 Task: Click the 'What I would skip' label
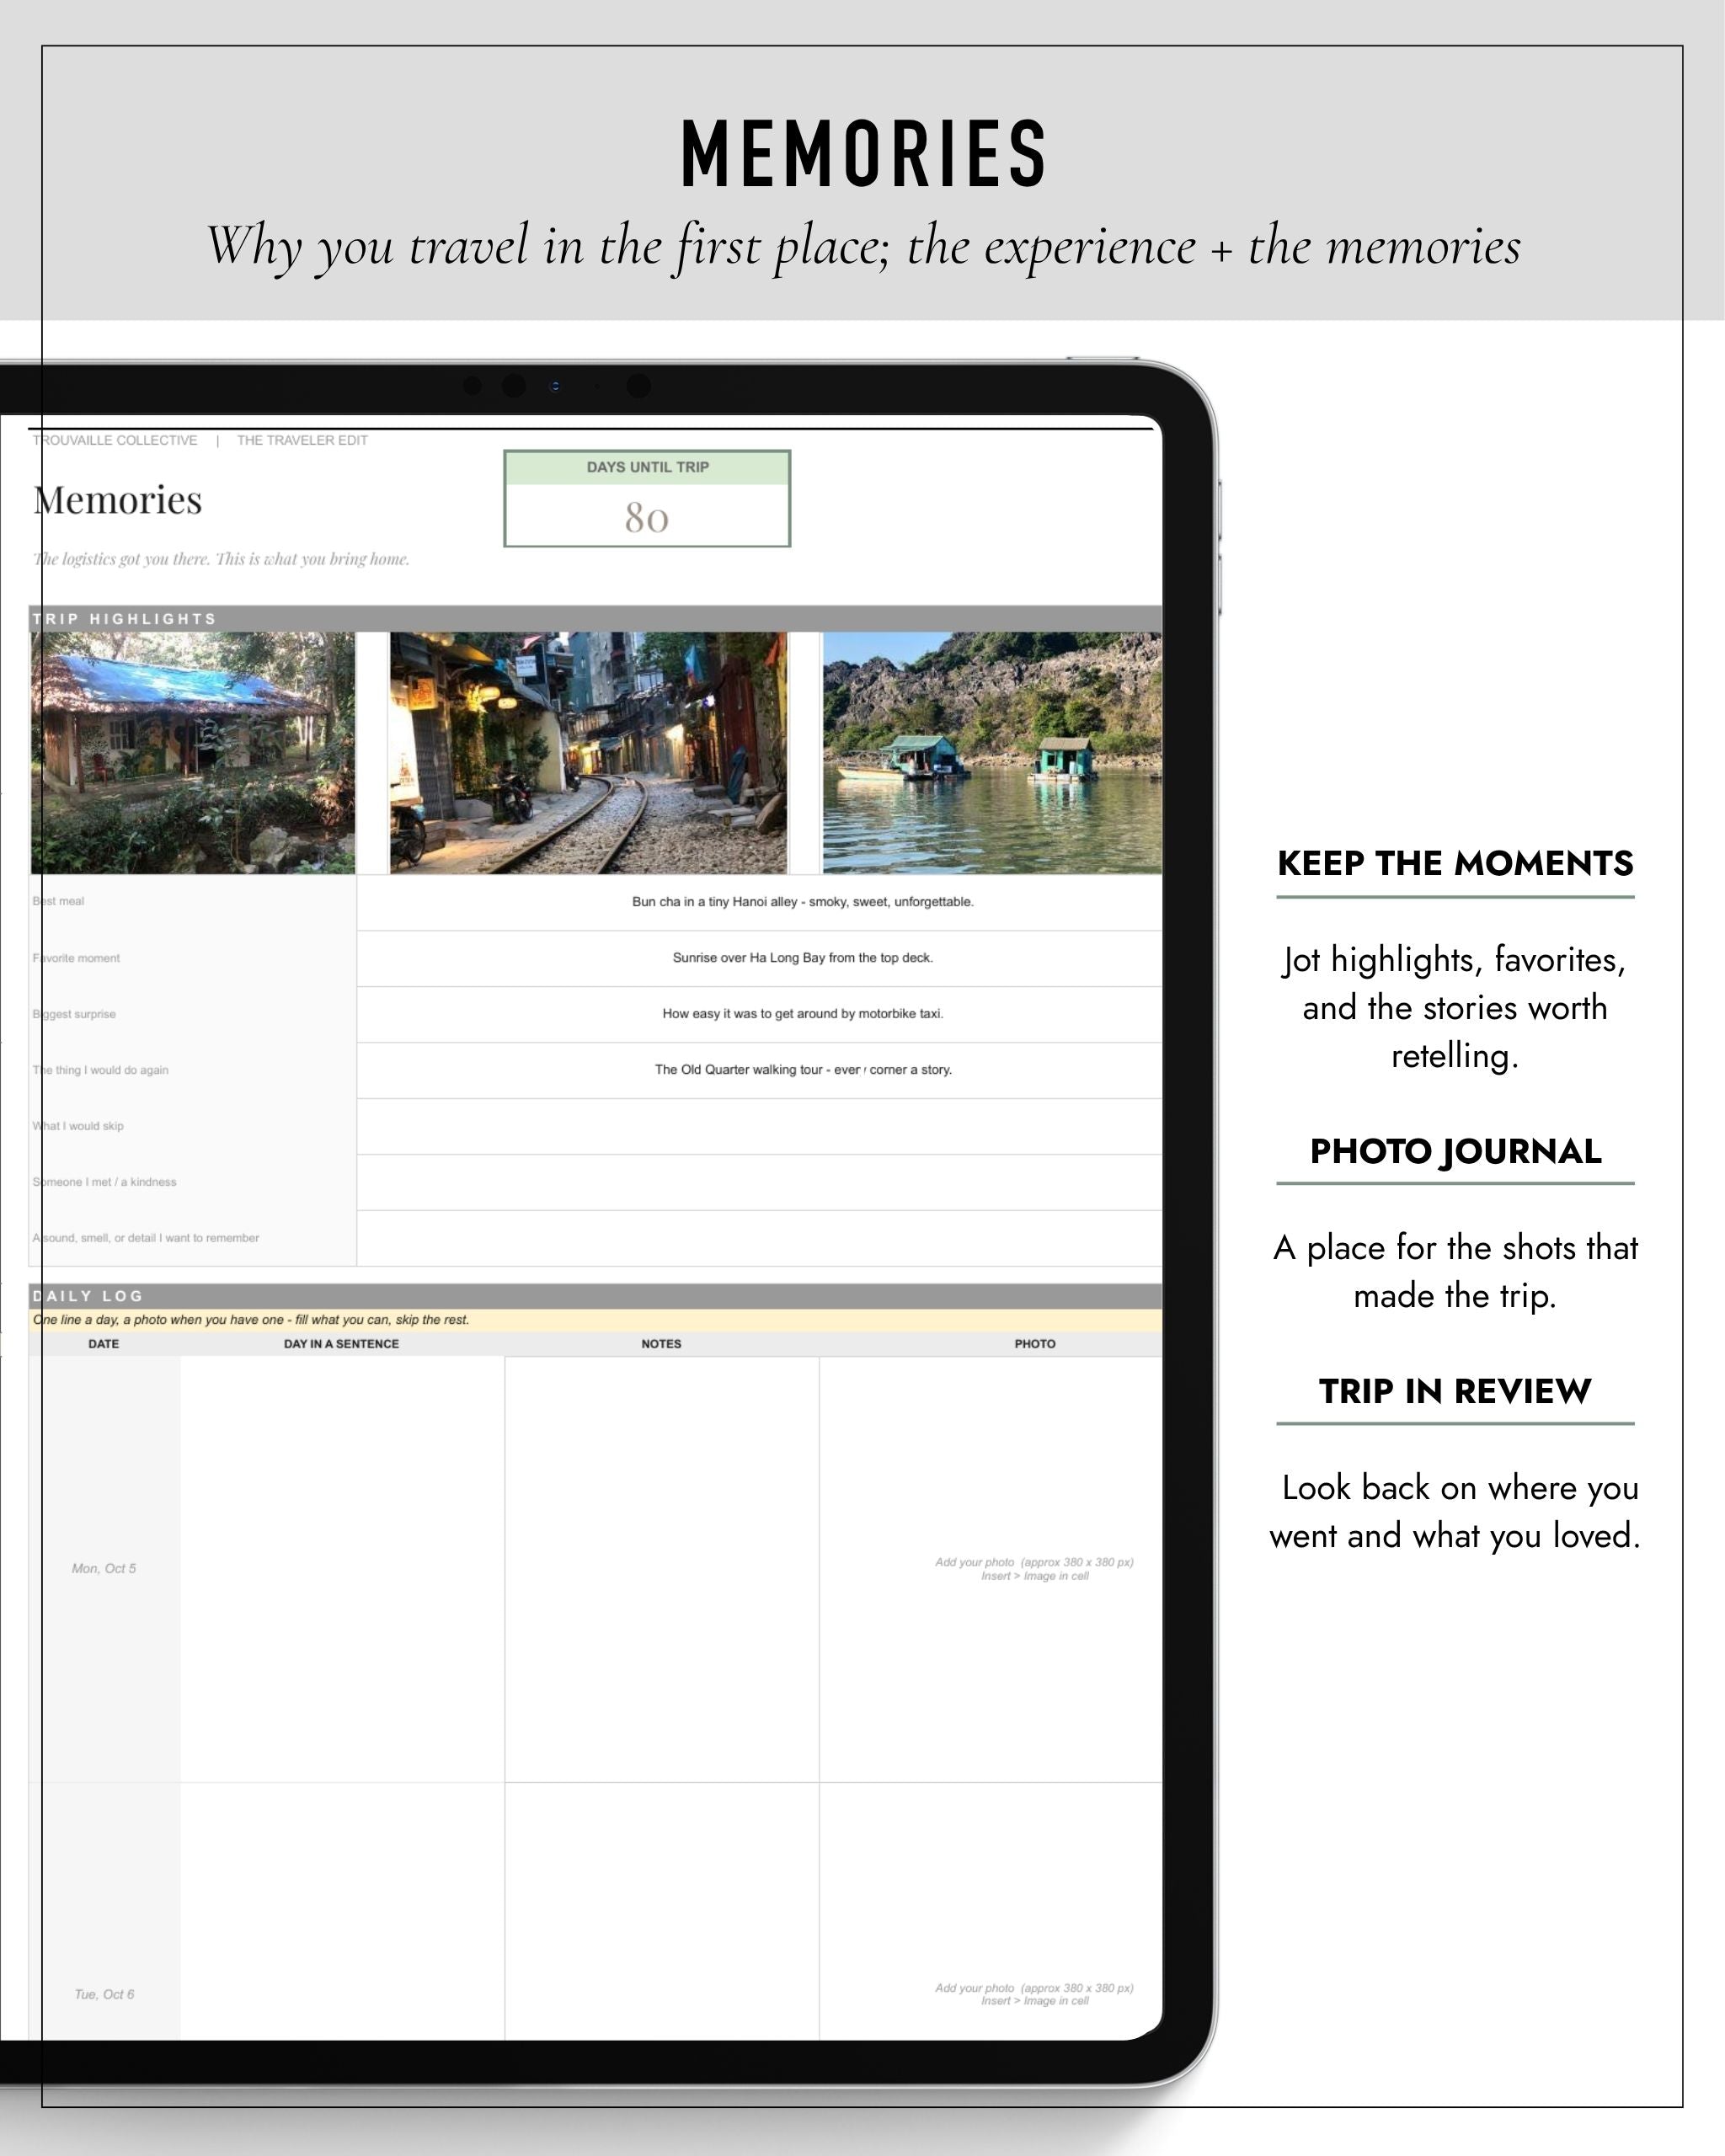pyautogui.click(x=78, y=1126)
